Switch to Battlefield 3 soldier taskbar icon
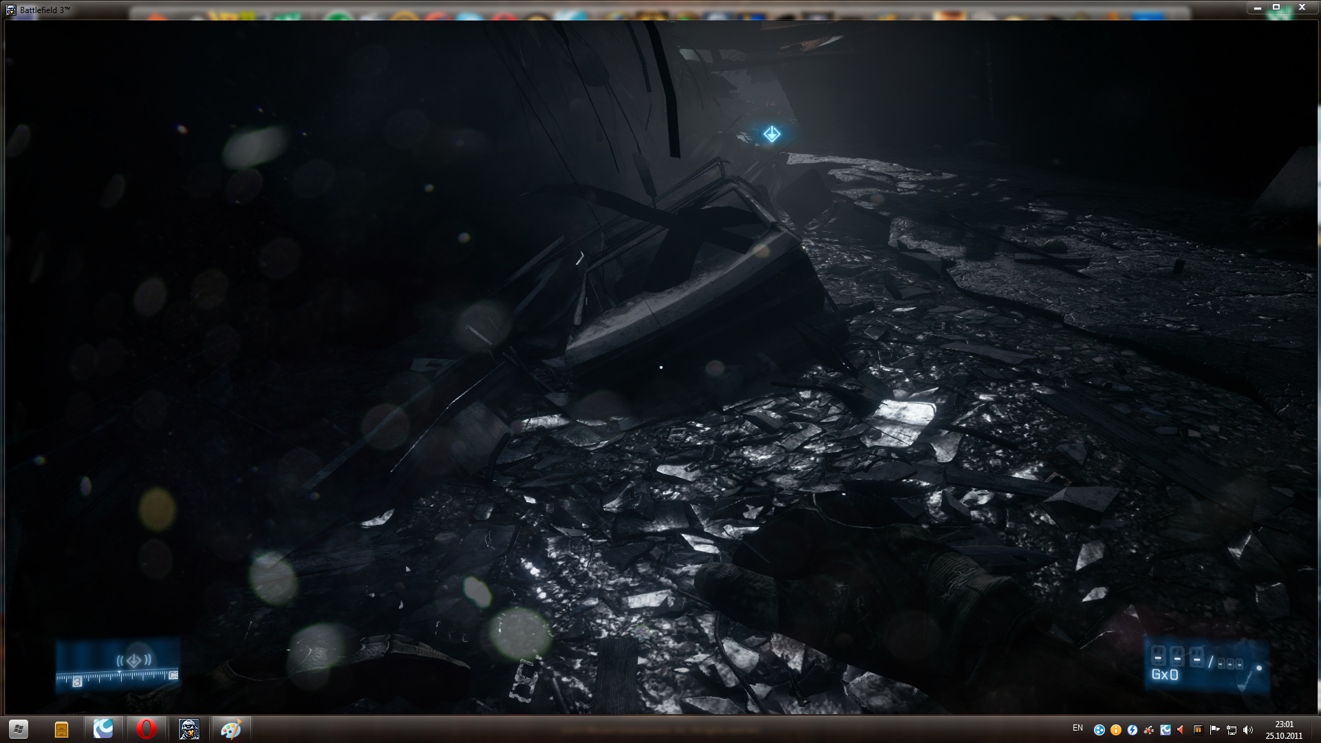Viewport: 1321px width, 743px height. click(189, 729)
